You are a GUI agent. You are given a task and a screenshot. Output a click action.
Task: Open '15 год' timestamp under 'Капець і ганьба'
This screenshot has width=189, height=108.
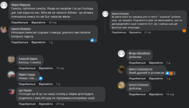tap(60, 68)
